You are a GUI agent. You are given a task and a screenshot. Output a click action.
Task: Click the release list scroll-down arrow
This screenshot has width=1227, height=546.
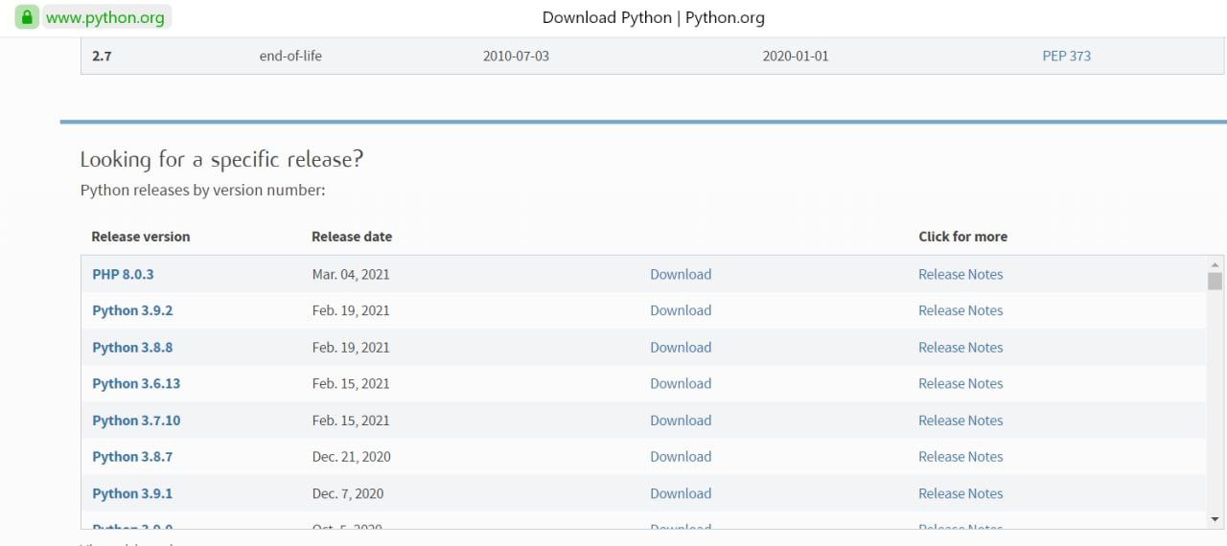click(x=1215, y=519)
